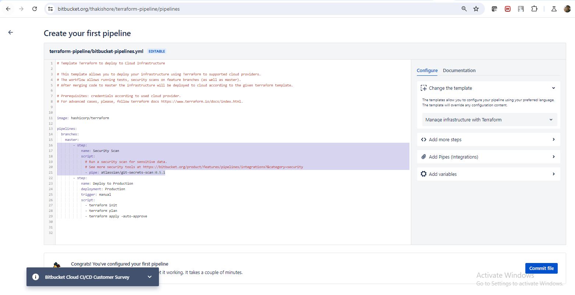
Task: Expand the Add Pipes (Integrations) section
Action: 488,157
